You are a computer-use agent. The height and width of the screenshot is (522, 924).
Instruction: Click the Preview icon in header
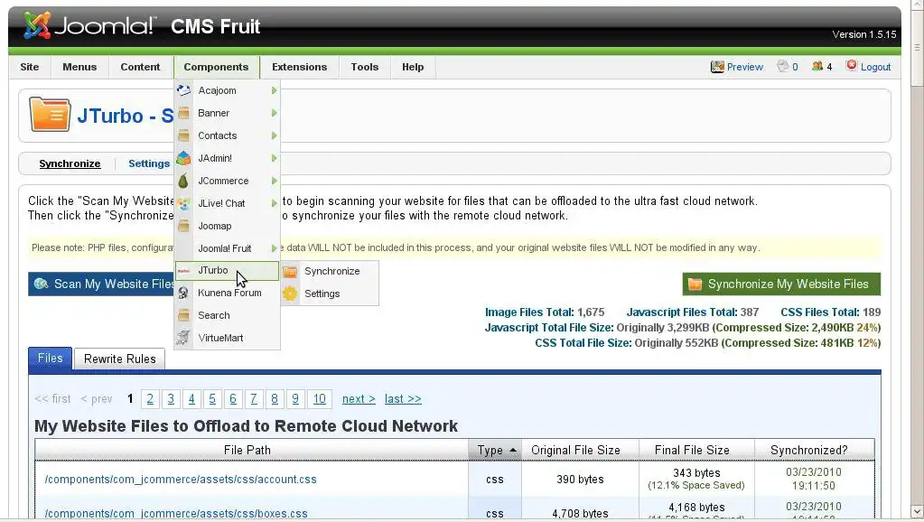tap(717, 67)
